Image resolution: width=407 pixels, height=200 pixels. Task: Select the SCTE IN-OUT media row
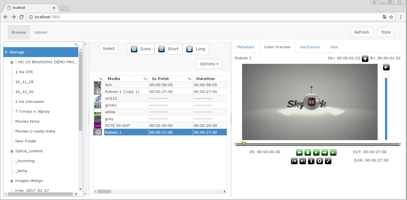[160, 125]
